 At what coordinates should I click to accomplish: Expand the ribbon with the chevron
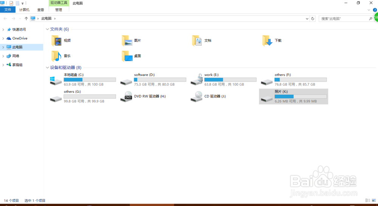(x=369, y=10)
